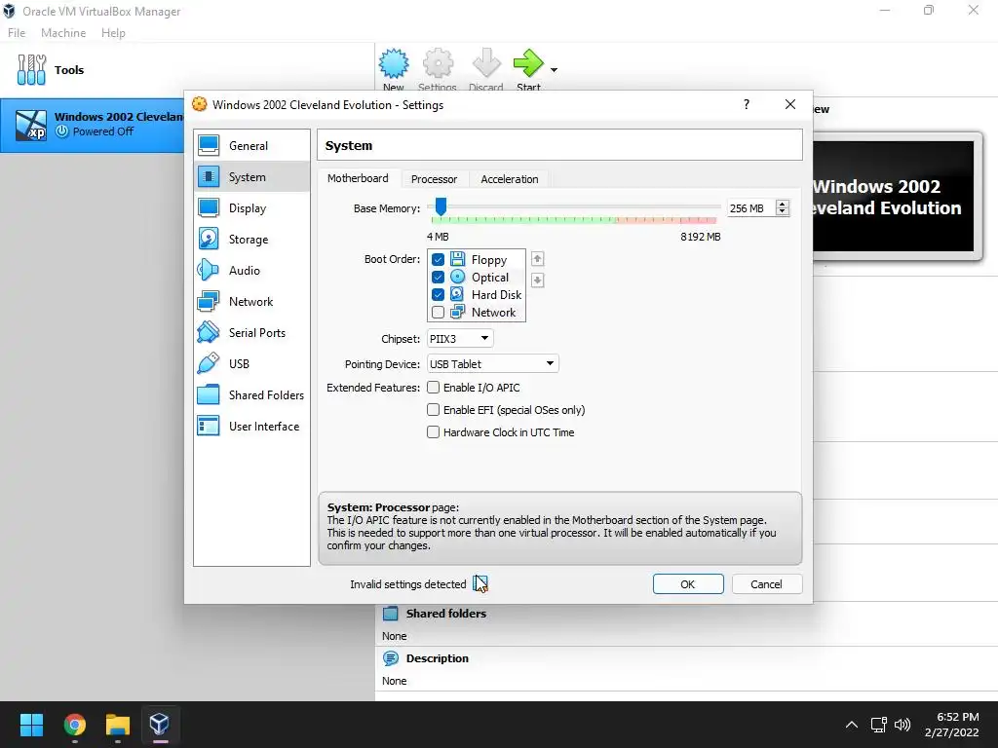
Task: Uncheck Optical in the boot order
Action: coord(438,278)
